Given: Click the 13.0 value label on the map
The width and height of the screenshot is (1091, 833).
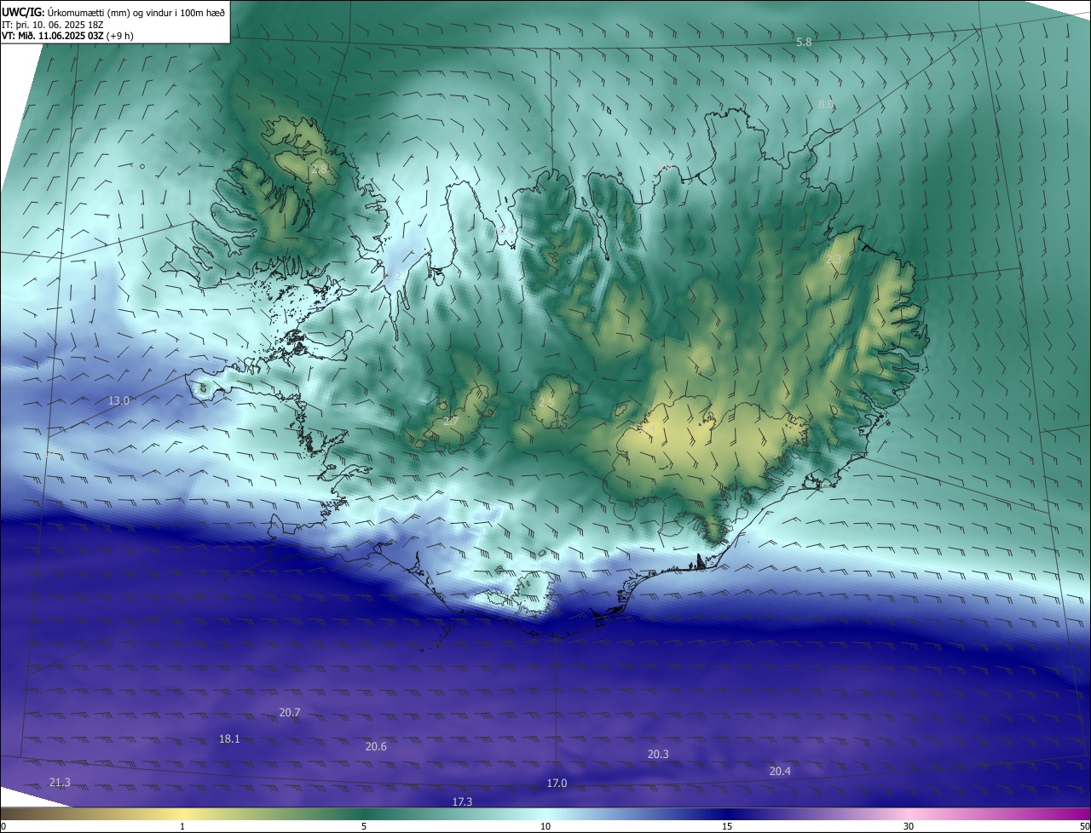Looking at the screenshot, I should point(118,400).
